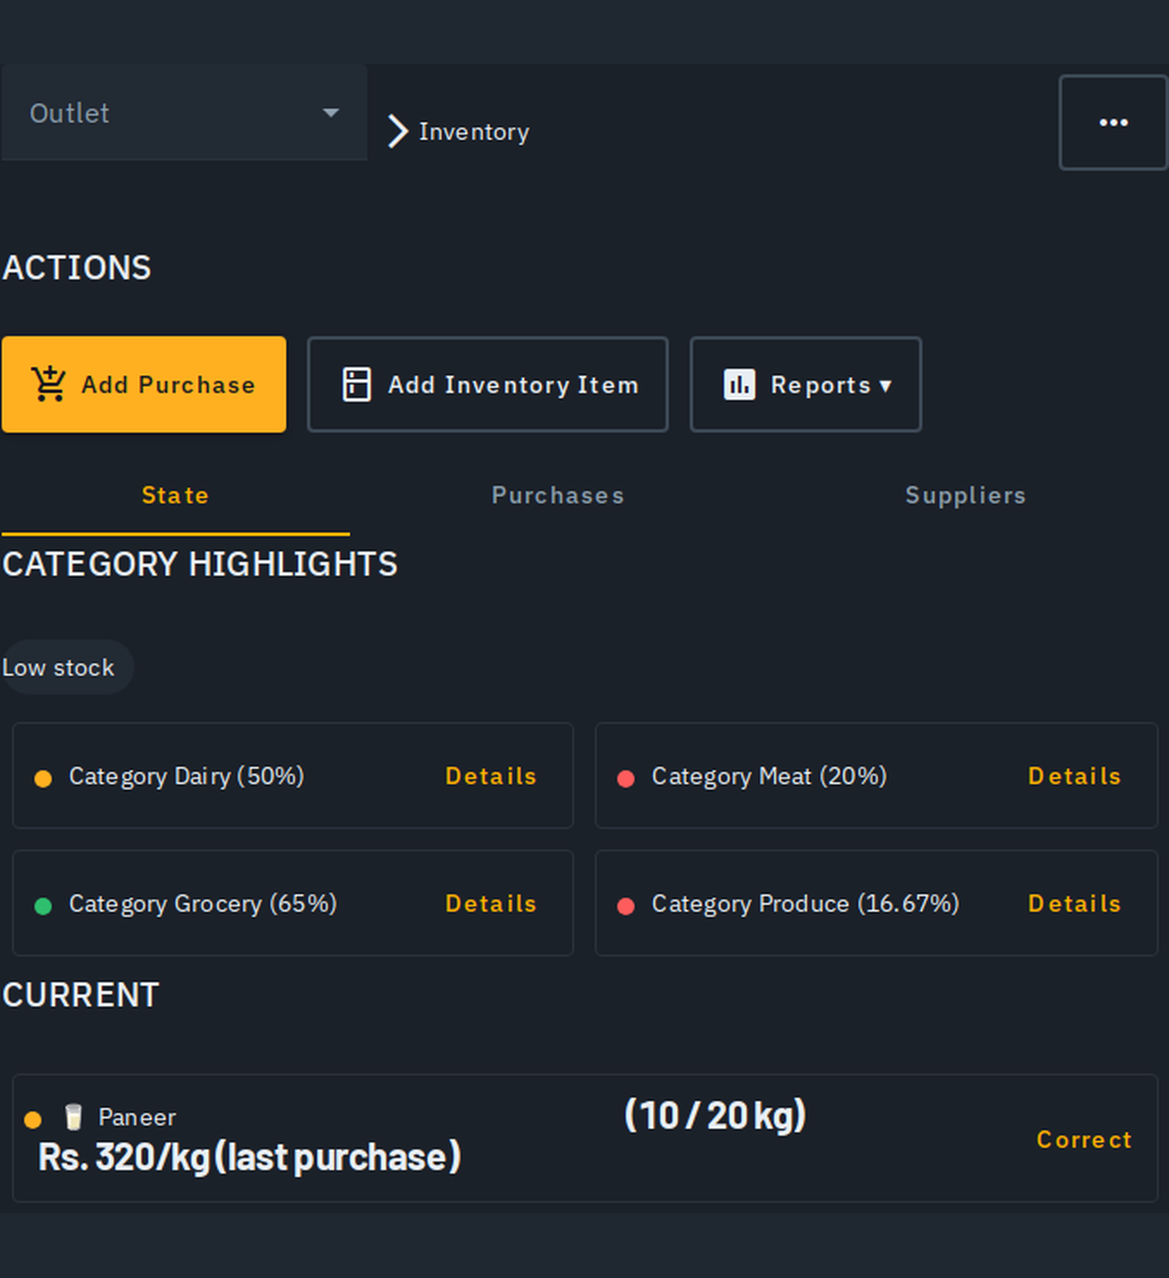Open the three-dots more options menu

[1113, 122]
